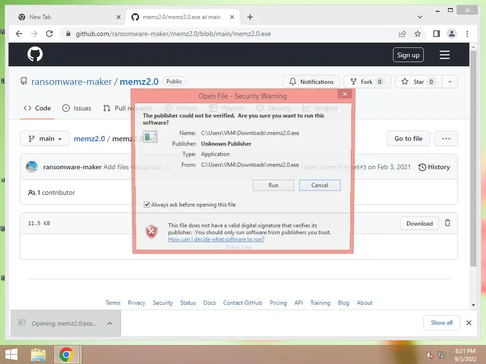
Task: Click the Go to file button
Action: tap(408, 138)
